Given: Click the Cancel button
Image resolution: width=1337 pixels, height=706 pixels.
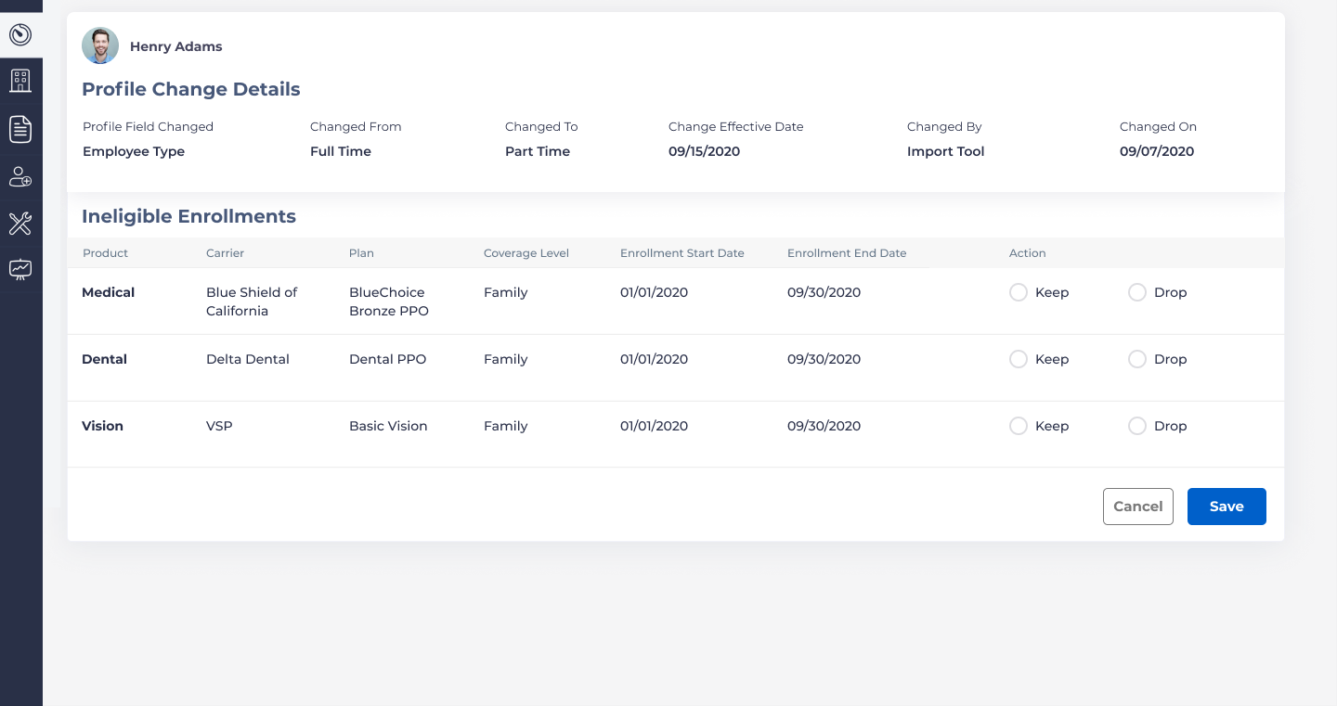Looking at the screenshot, I should click(x=1138, y=507).
